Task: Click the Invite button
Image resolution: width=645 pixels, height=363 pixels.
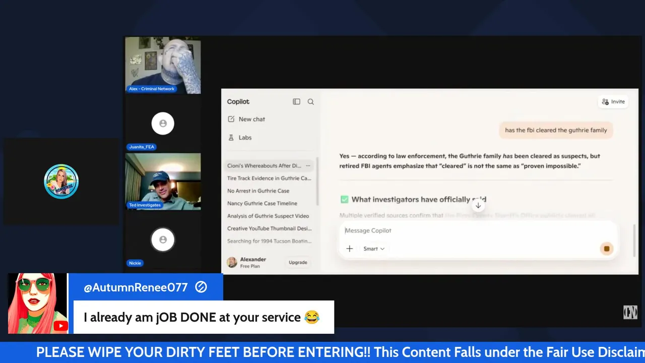Action: pos(613,102)
